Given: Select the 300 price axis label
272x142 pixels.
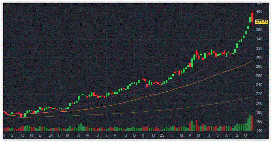Looking at the screenshot, I should click(x=259, y=57).
